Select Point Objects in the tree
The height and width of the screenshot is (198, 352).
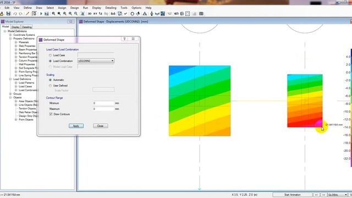pyautogui.click(x=26, y=120)
